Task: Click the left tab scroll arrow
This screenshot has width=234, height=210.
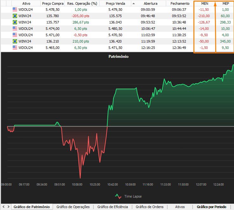Action: point(3,207)
